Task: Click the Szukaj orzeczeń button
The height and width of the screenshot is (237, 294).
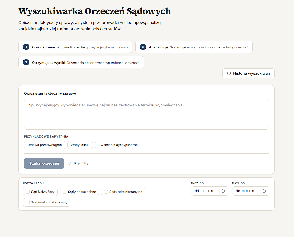Action: 44,163
